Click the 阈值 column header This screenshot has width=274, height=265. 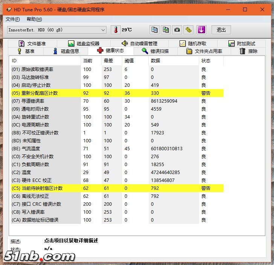point(135,61)
